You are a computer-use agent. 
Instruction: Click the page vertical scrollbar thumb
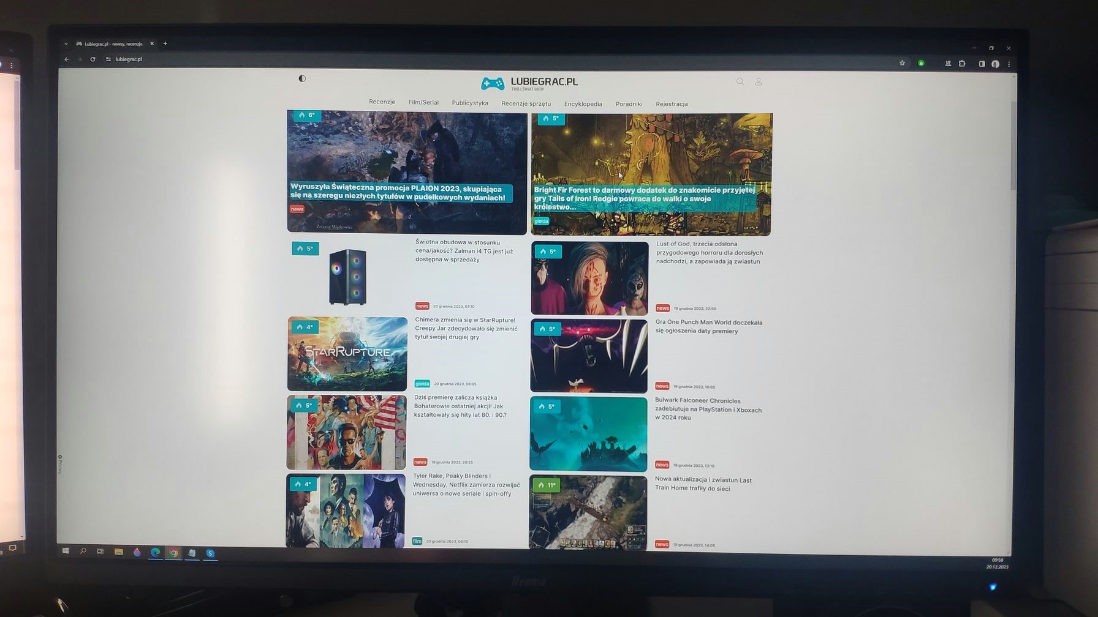(x=1013, y=146)
